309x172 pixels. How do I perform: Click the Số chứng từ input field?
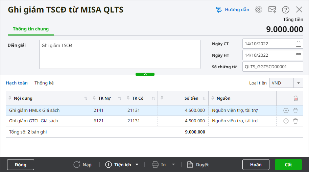pos(272,67)
